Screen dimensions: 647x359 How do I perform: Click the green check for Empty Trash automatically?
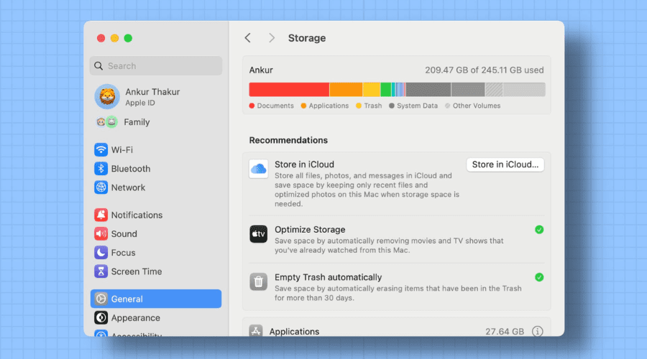[539, 277]
